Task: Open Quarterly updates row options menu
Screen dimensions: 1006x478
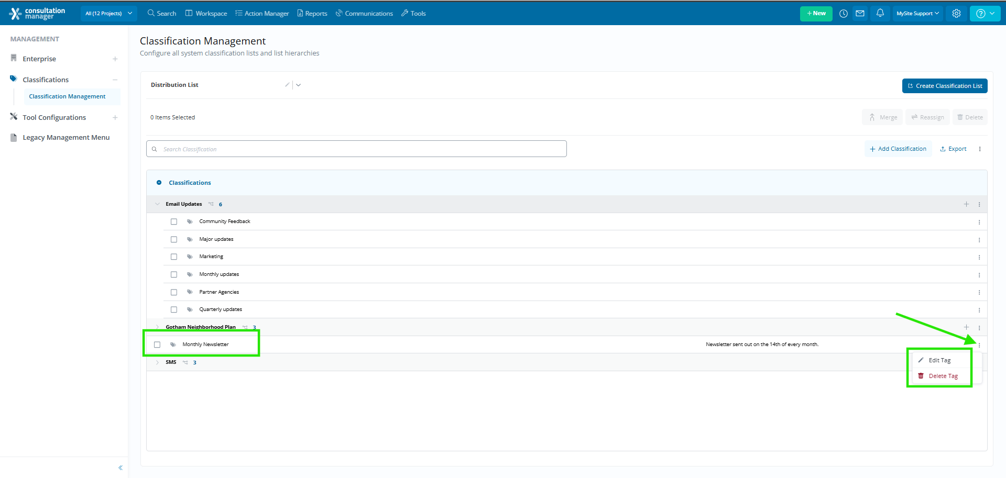Action: click(979, 310)
